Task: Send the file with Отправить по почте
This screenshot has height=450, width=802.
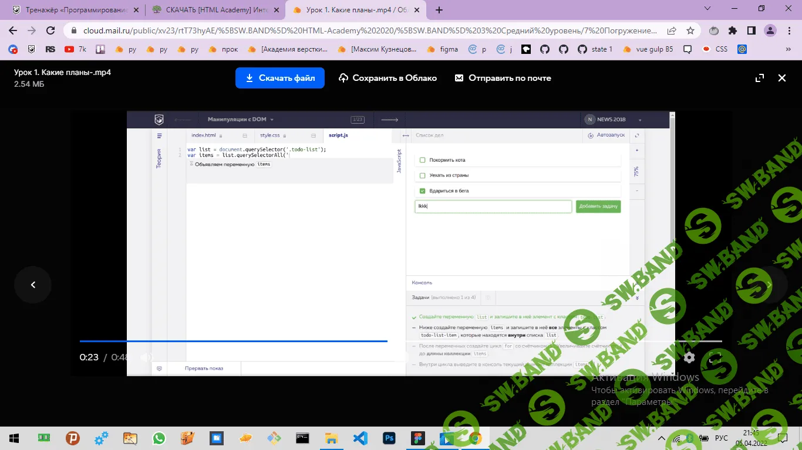Action: click(503, 78)
